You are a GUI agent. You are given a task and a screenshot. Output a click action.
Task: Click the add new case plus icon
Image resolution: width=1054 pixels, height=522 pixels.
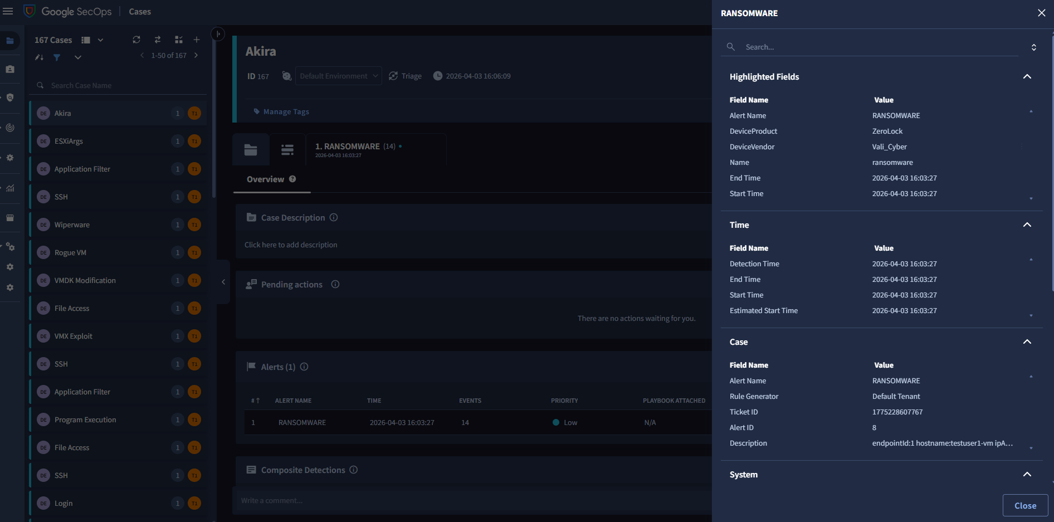tap(197, 40)
